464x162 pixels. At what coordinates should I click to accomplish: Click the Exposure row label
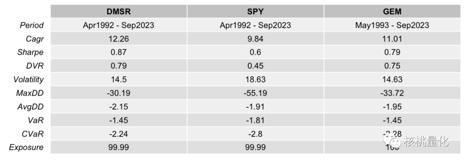coord(26,147)
